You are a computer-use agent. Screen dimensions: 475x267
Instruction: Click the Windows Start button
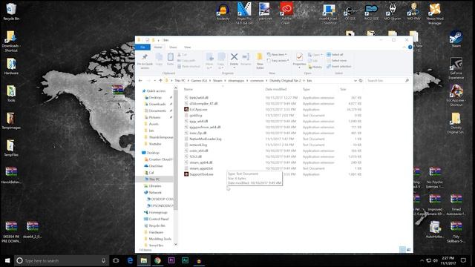coord(7,260)
